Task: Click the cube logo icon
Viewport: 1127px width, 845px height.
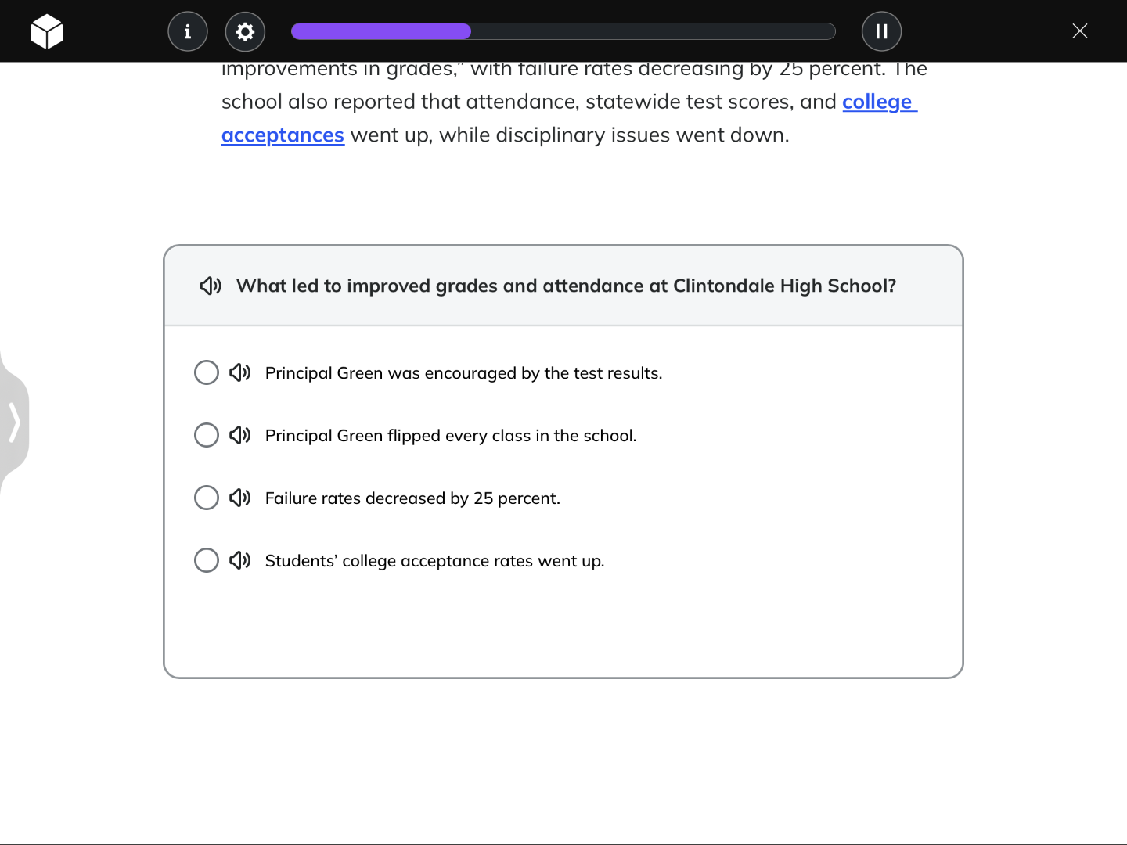Action: pos(46,31)
